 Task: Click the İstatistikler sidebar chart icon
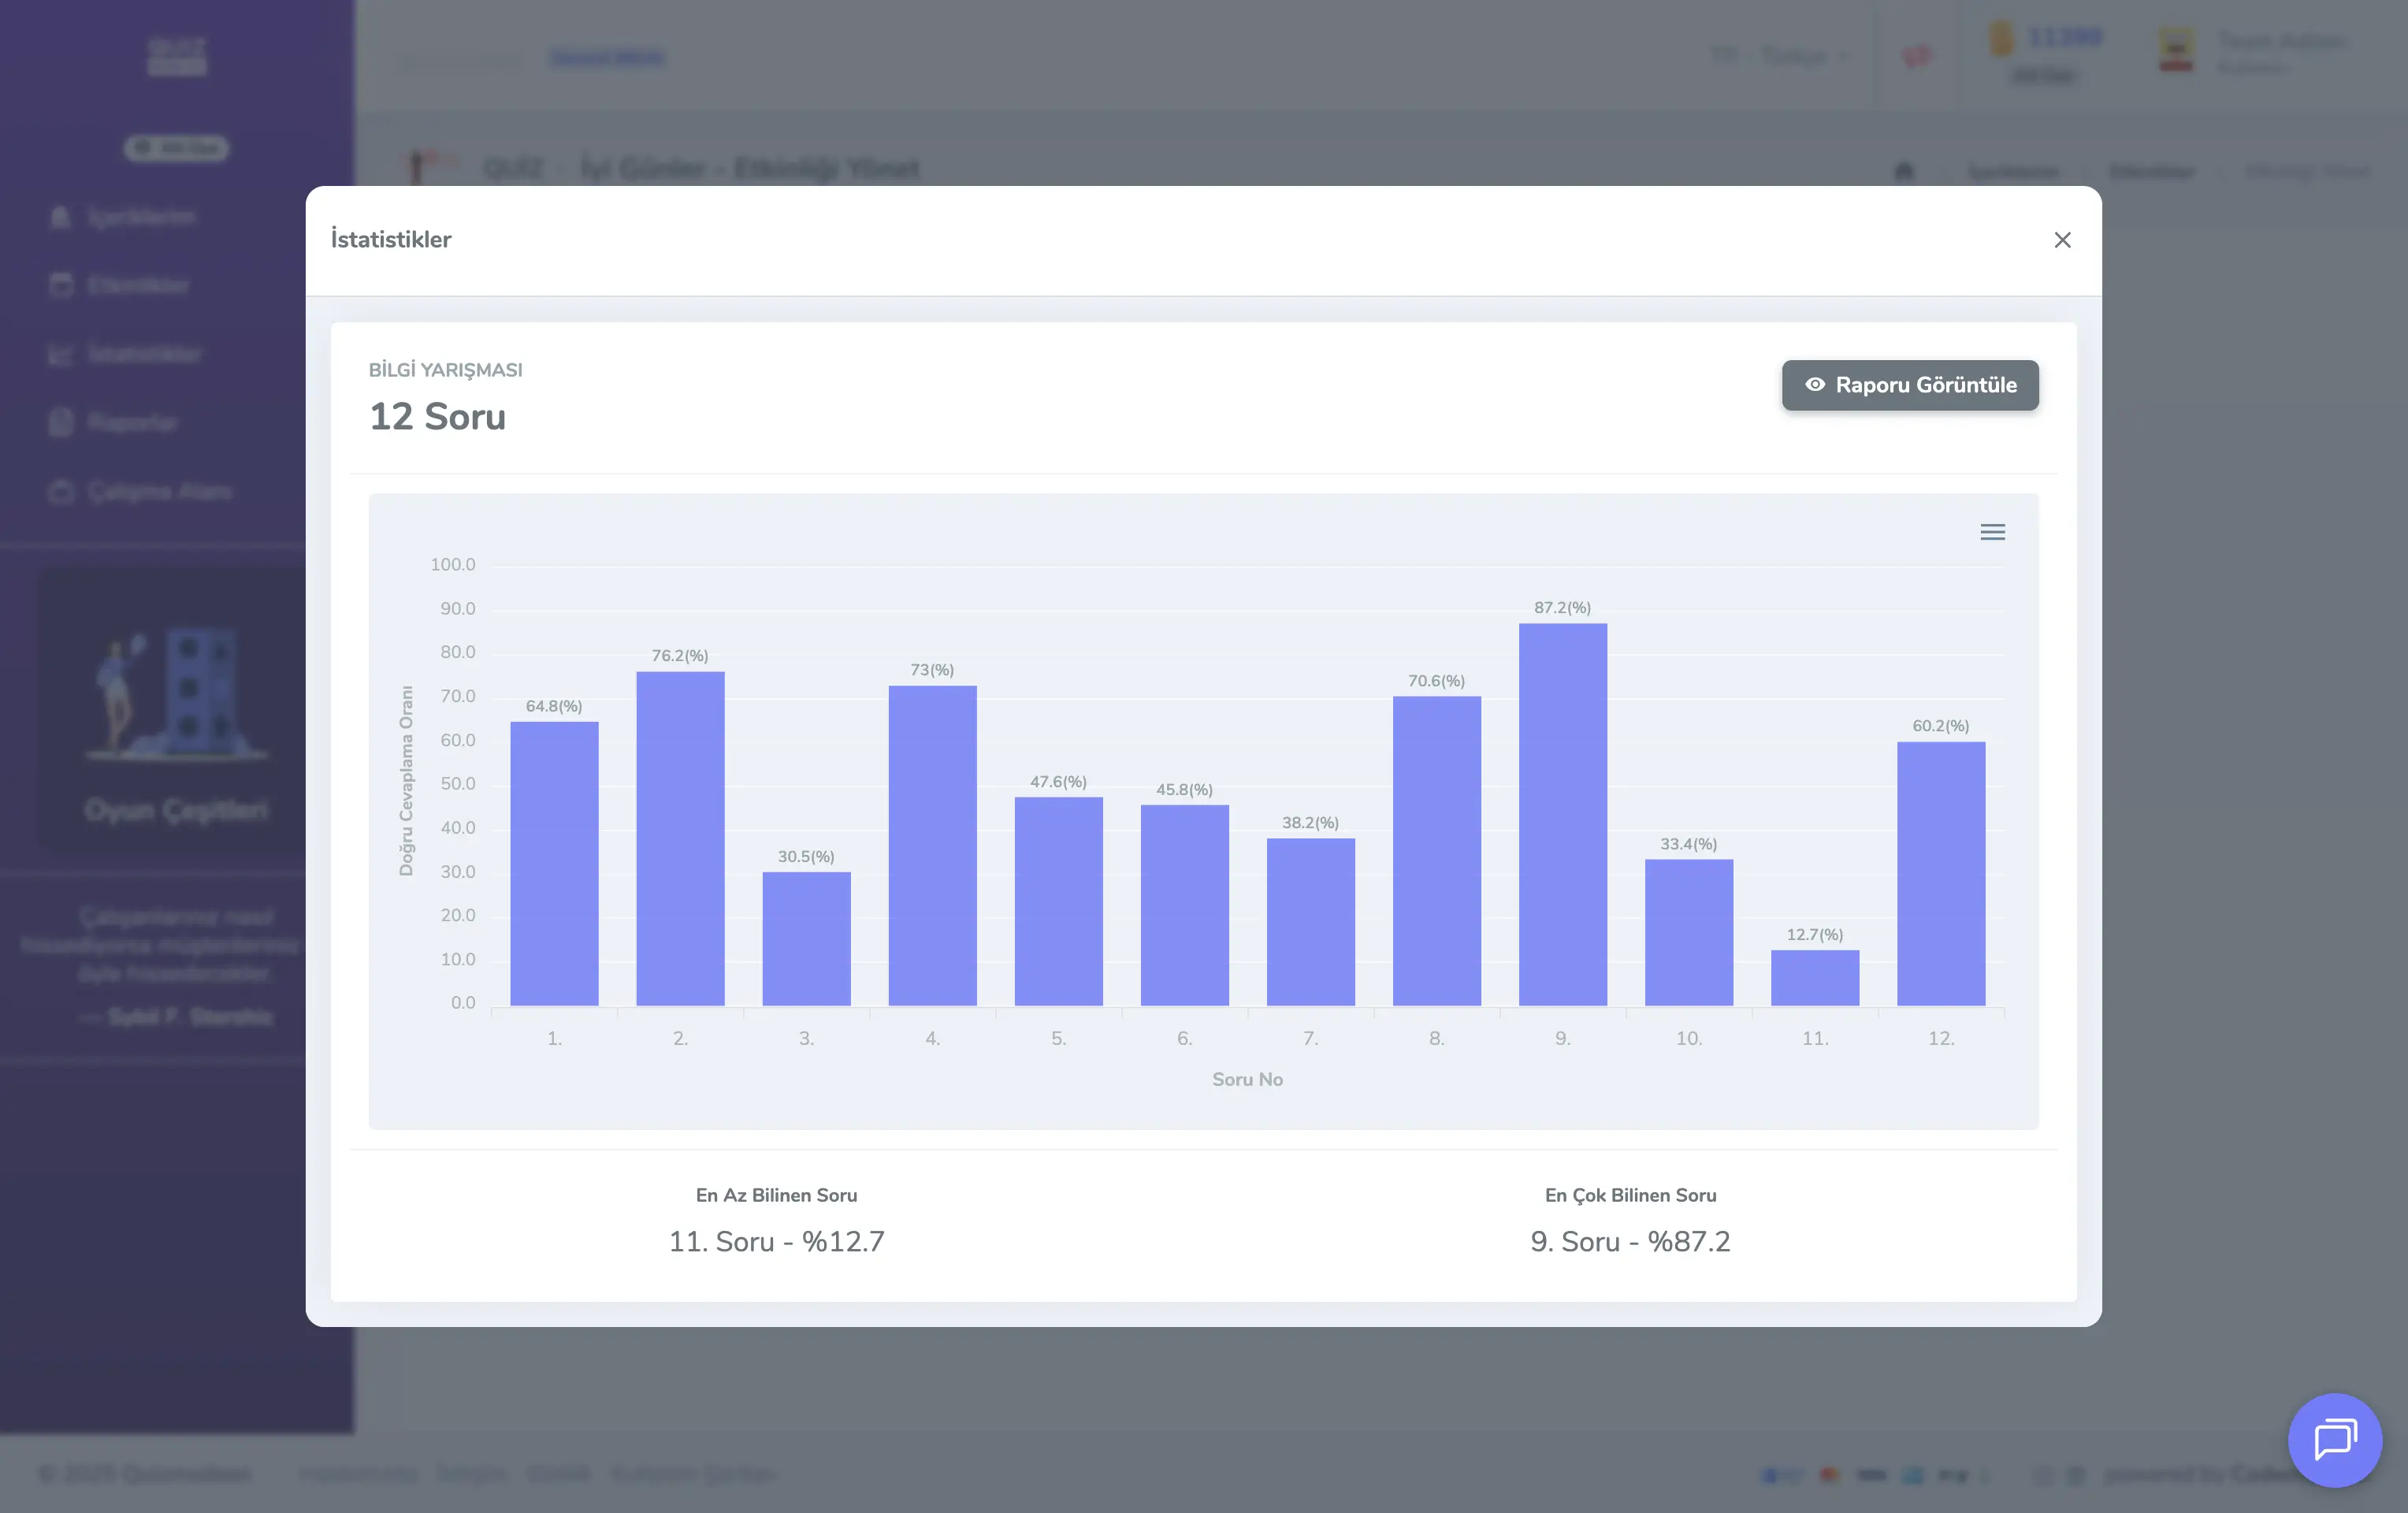(61, 354)
